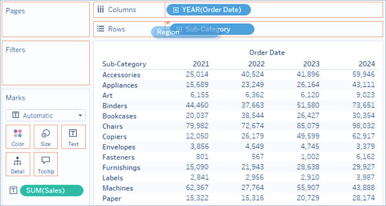The width and height of the screenshot is (386, 206).
Task: Select the Machines row label
Action: (117, 188)
